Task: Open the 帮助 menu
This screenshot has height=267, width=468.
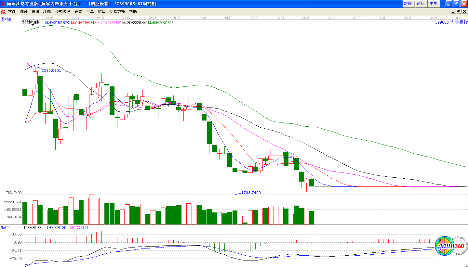Action: (133, 12)
